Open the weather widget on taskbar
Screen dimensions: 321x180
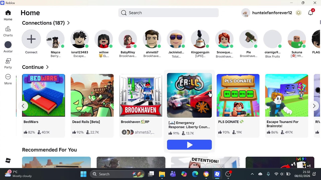coord(18,174)
